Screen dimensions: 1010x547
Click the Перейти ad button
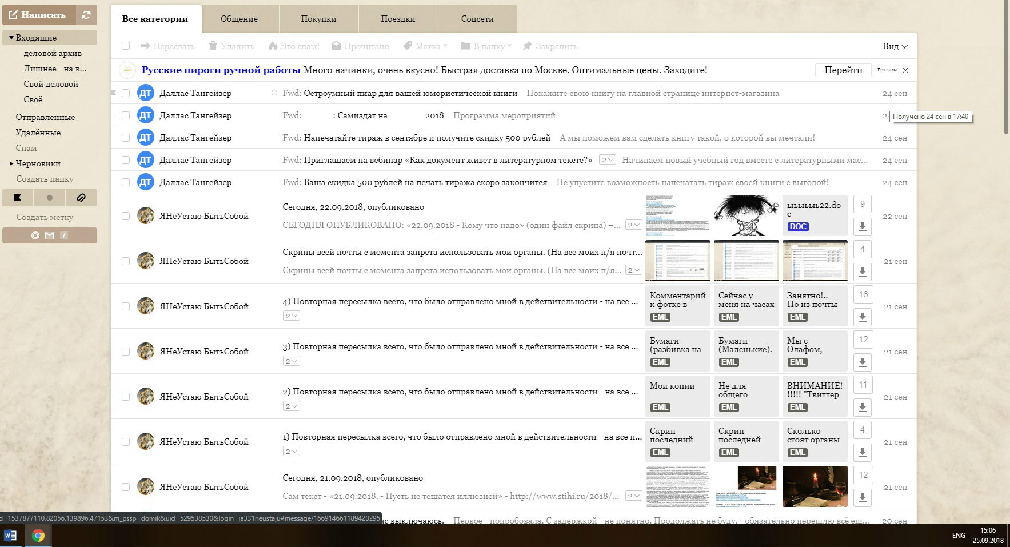tap(843, 70)
